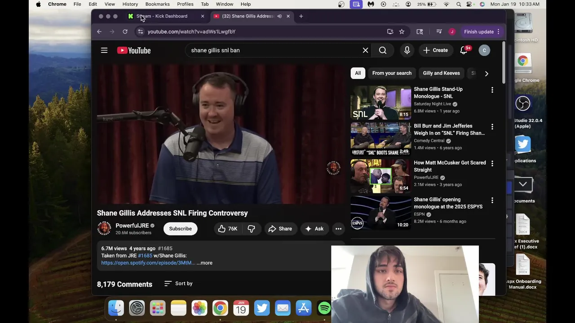Open a new Chrome tab
The width and height of the screenshot is (575, 323).
(x=301, y=16)
